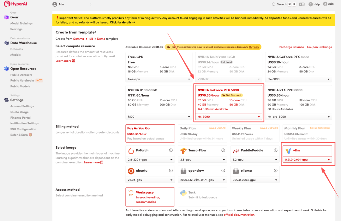Screen dimensions: 341x221
Task: Click the Refer & Earn gift icon
Action: [30, 135]
